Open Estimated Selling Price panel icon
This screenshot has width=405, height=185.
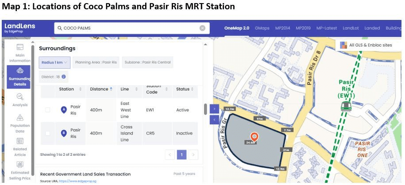pyautogui.click(x=20, y=165)
